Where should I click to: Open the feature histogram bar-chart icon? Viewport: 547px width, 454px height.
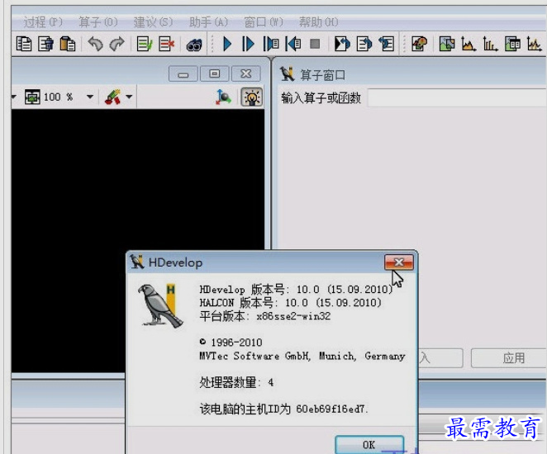(x=490, y=45)
